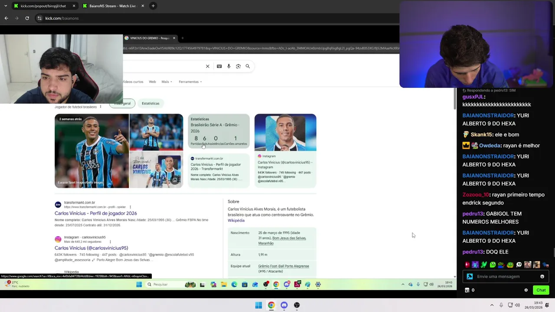Open the Wikipédia link under Sobre
555x312 pixels.
coord(236,221)
